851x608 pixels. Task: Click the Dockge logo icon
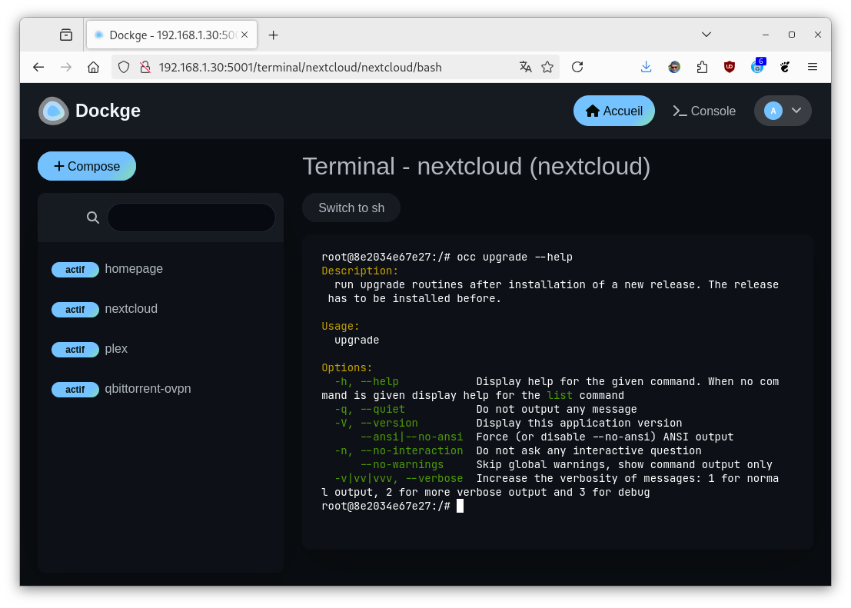53,111
